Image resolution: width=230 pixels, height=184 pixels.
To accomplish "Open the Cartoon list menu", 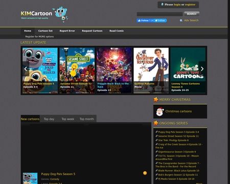I will click(x=45, y=31).
